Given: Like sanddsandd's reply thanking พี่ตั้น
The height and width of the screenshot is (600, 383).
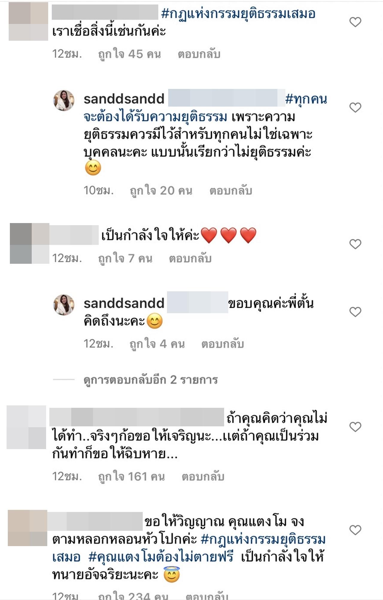Looking at the screenshot, I should [x=355, y=312].
